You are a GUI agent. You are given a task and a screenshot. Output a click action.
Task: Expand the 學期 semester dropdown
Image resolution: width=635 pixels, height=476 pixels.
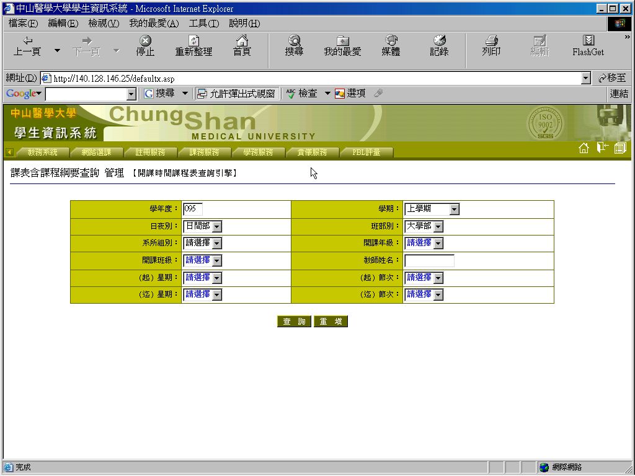point(454,209)
